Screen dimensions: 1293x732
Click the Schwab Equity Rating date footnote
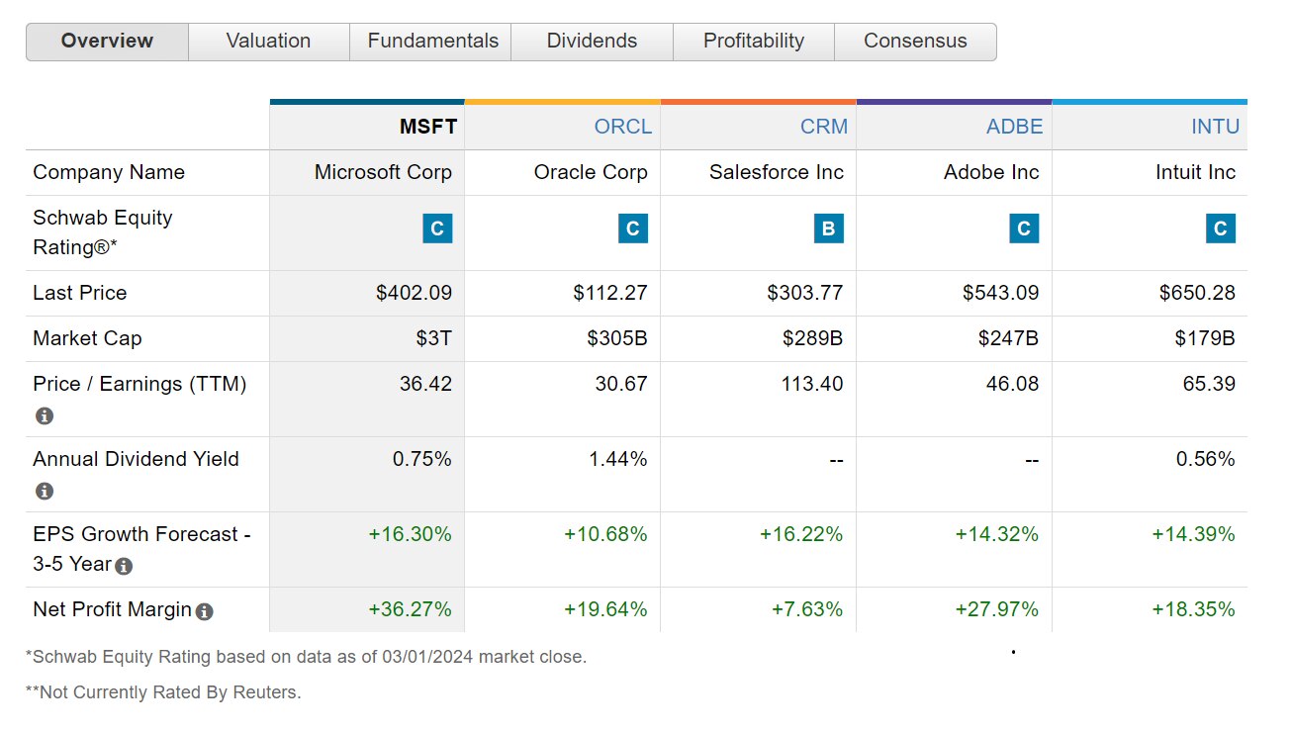[306, 657]
